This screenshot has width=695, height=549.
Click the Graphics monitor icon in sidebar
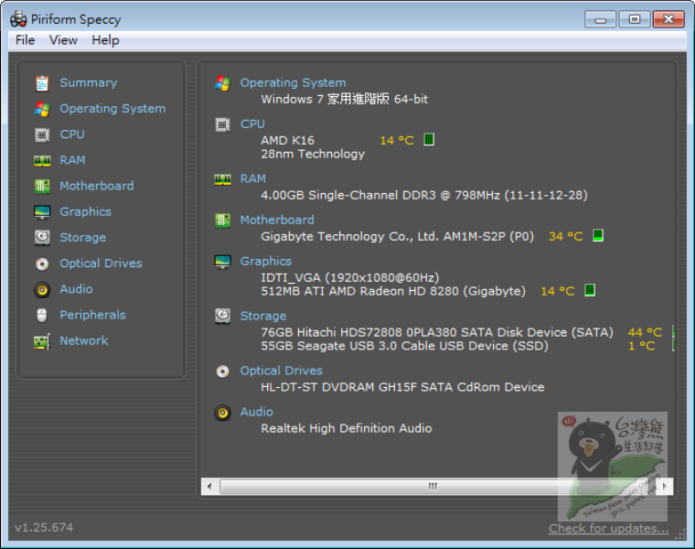pyautogui.click(x=42, y=212)
